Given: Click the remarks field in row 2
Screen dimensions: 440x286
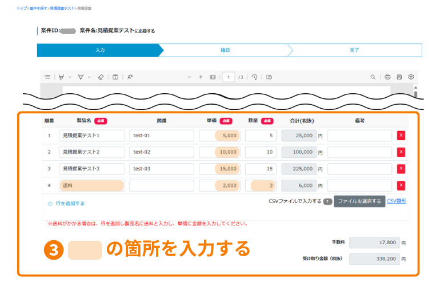Looking at the screenshot, I should coord(360,152).
